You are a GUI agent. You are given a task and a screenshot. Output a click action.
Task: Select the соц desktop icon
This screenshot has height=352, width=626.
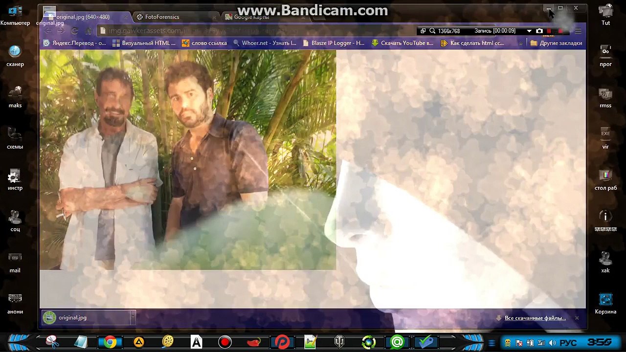point(15,221)
